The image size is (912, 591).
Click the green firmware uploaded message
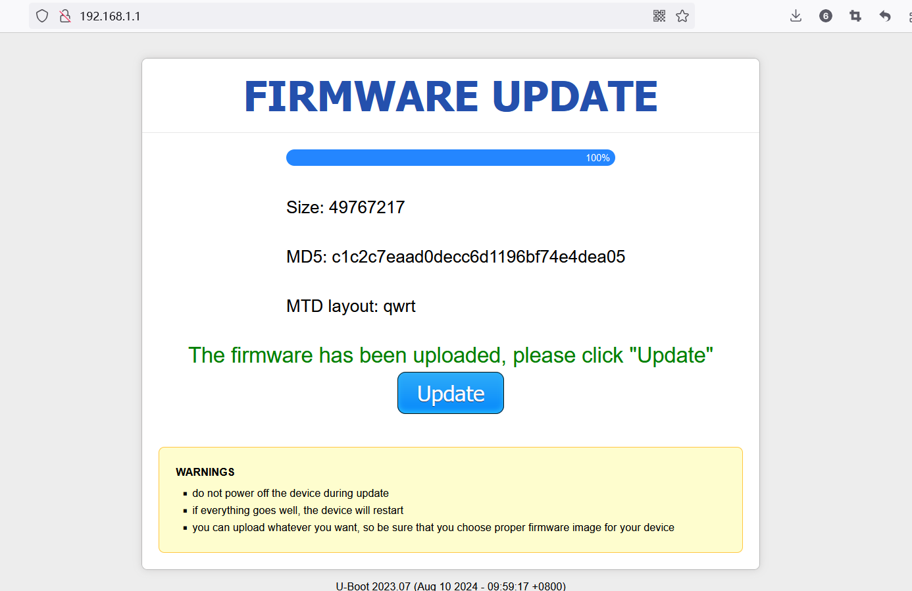point(451,355)
